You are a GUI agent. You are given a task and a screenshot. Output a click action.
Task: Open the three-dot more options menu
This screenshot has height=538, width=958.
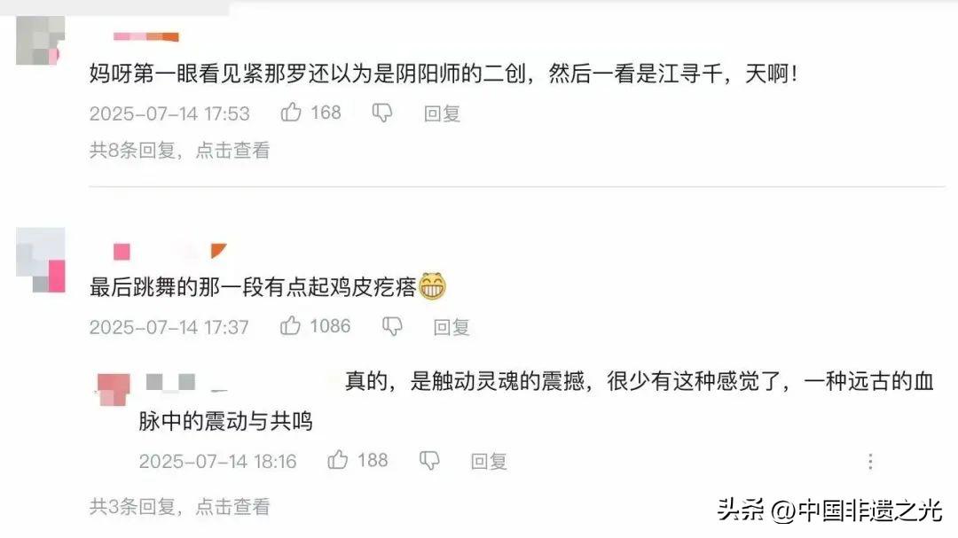(x=870, y=461)
